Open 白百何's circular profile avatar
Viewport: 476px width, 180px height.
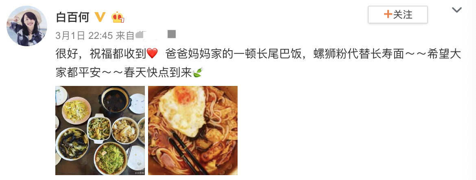tap(27, 26)
